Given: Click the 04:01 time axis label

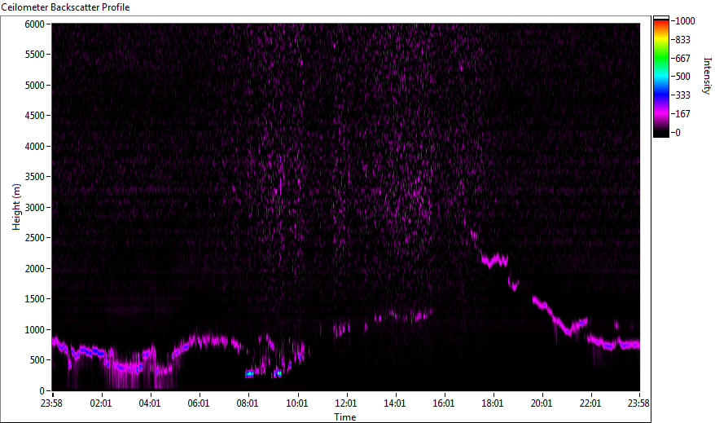Looking at the screenshot, I should coord(150,403).
